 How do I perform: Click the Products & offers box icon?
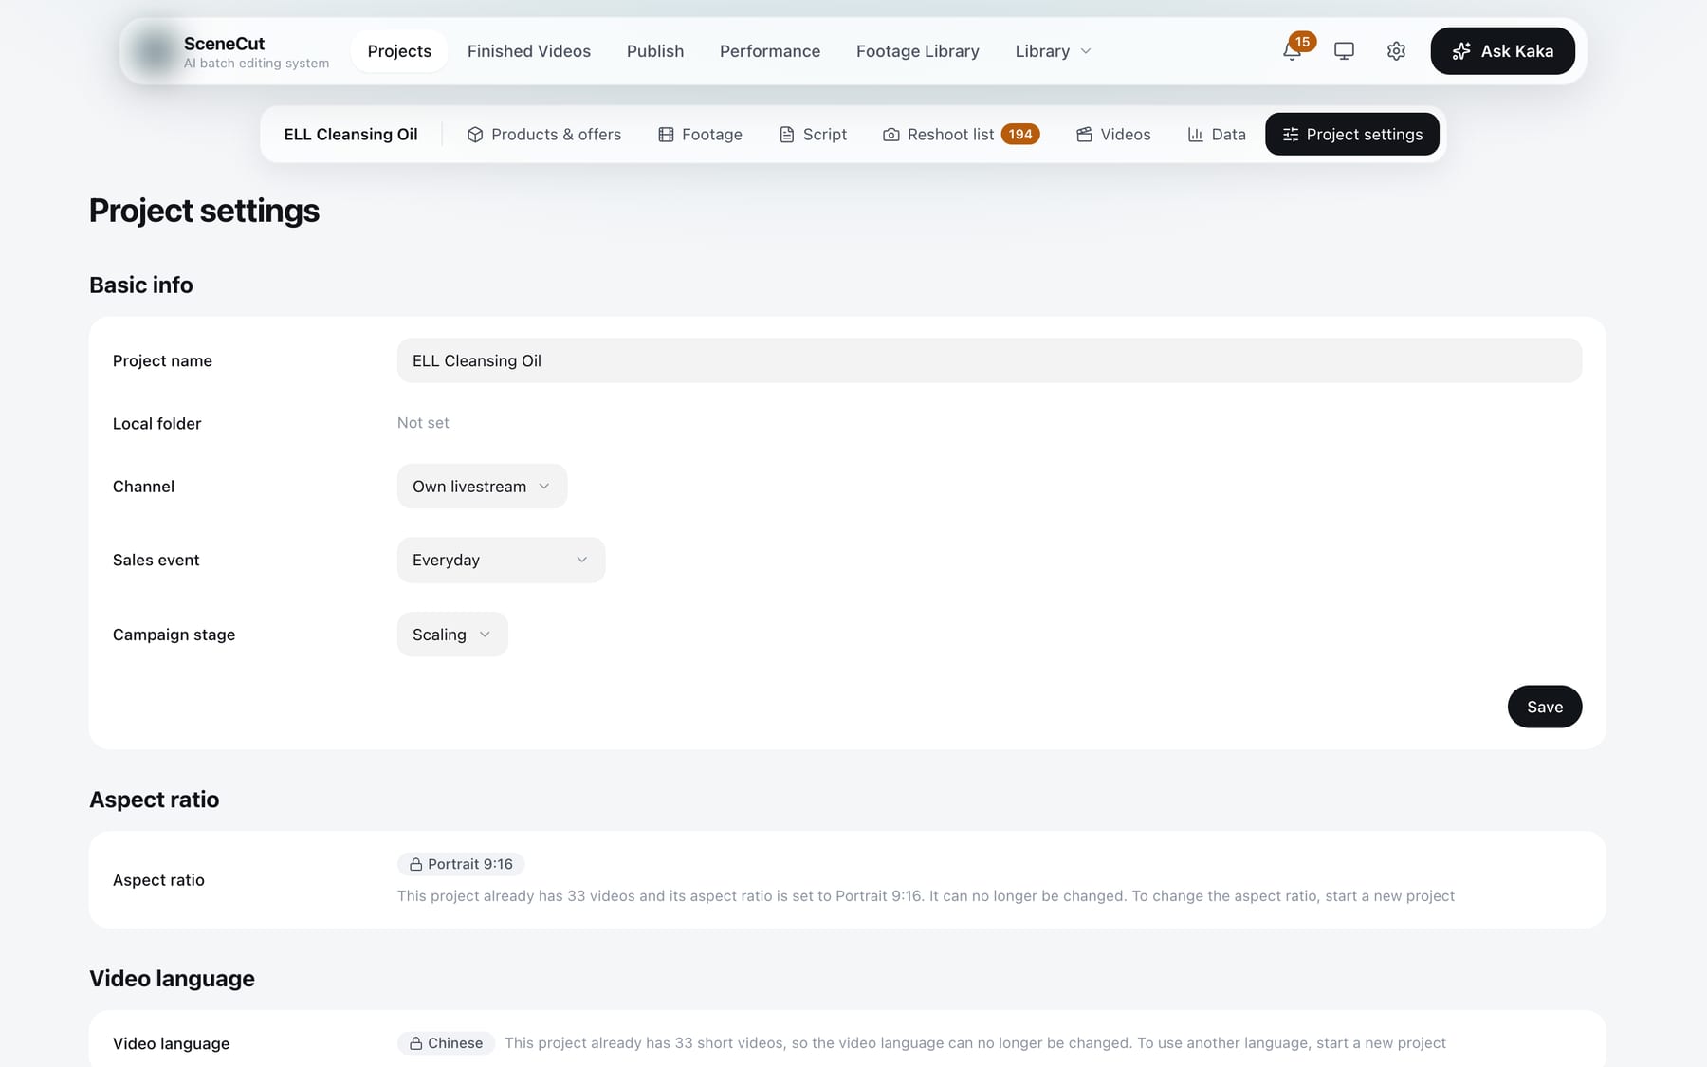point(475,135)
